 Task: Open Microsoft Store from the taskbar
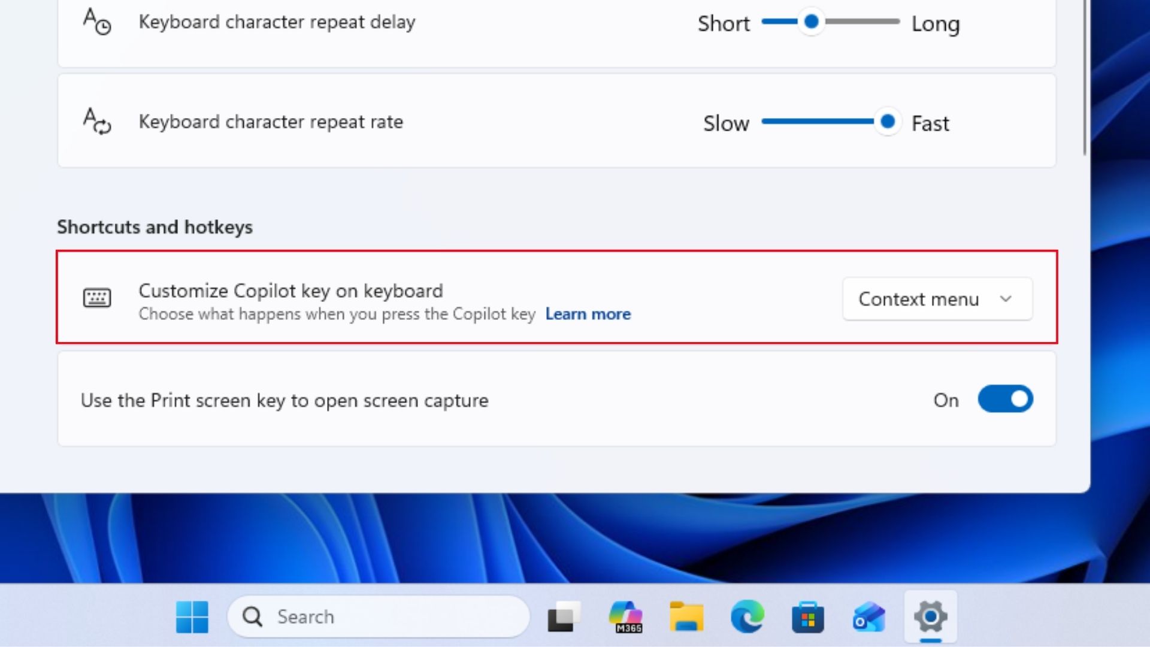808,616
